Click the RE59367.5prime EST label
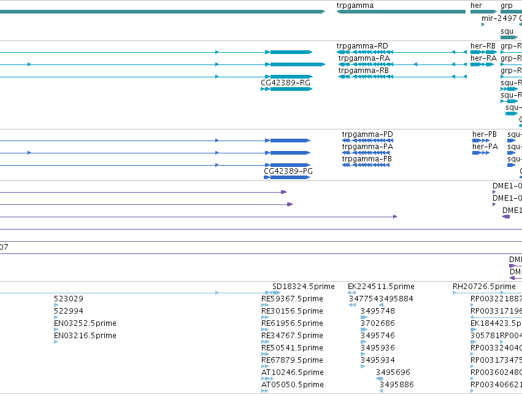The width and height of the screenshot is (522, 394). (x=292, y=299)
